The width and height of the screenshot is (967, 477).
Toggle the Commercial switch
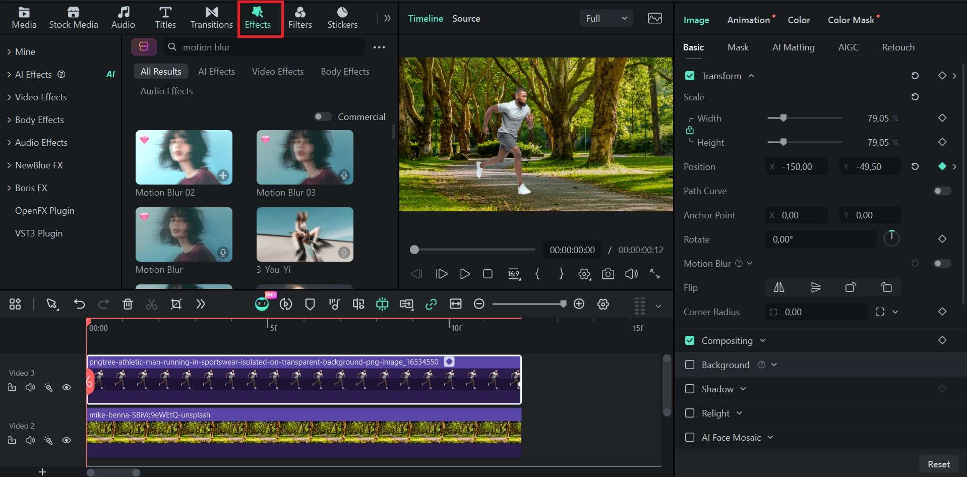[x=323, y=116]
